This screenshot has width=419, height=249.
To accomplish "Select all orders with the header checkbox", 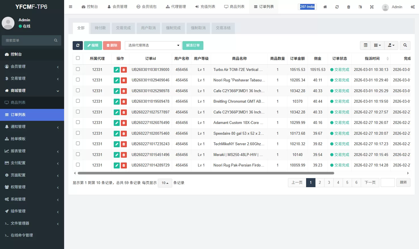I will (78, 58).
